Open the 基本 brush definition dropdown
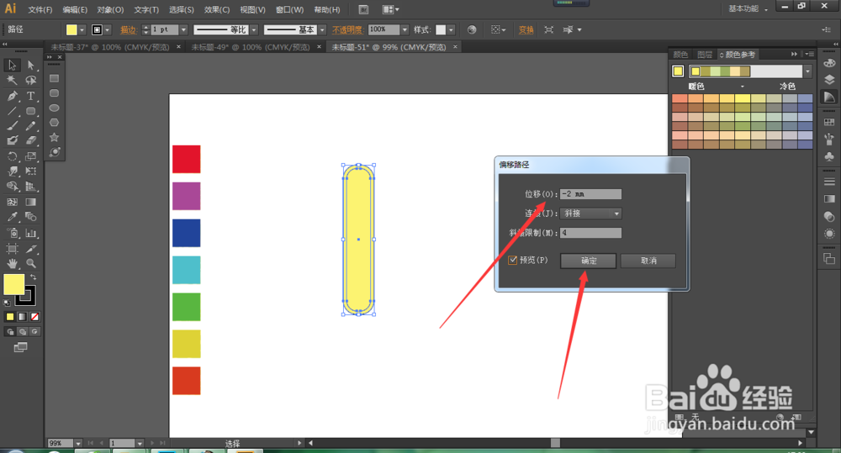Image resolution: width=841 pixels, height=453 pixels. point(322,30)
